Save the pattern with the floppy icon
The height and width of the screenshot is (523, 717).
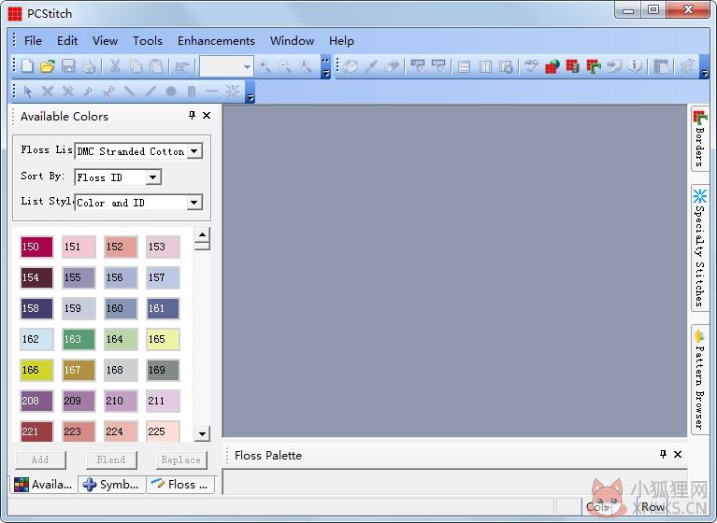(68, 66)
